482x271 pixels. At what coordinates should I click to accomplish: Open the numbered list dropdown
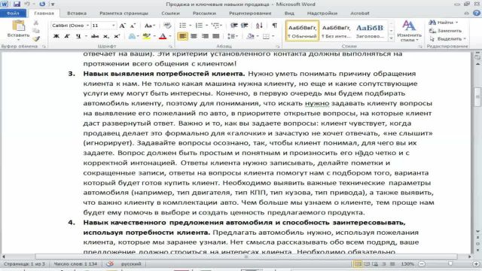click(206, 26)
